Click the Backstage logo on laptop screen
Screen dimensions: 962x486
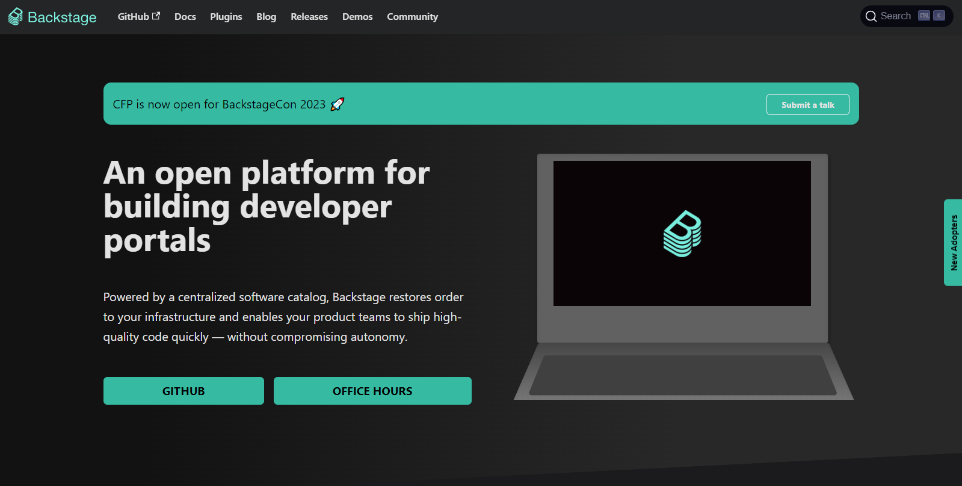tap(682, 234)
